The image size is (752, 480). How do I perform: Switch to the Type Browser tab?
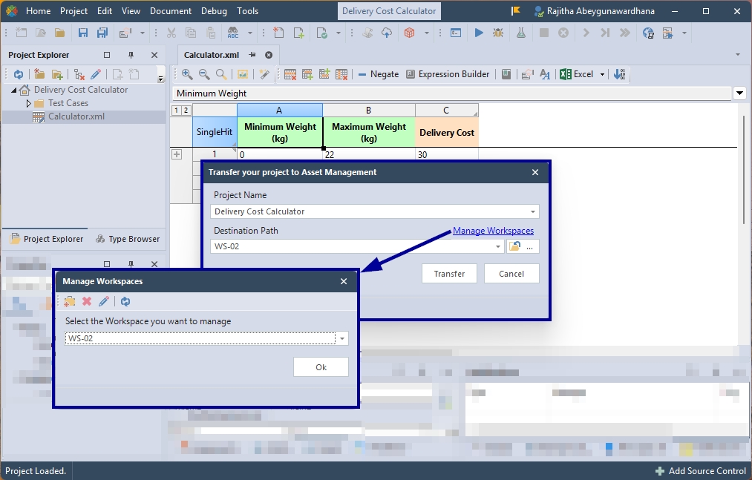(128, 239)
